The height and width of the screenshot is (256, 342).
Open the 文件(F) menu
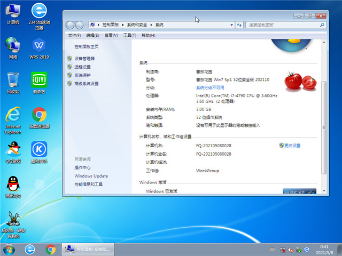coord(74,35)
